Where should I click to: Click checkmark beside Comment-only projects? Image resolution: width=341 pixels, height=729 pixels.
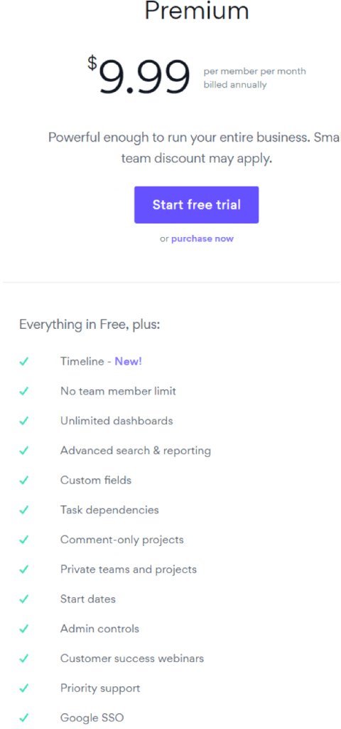point(24,540)
